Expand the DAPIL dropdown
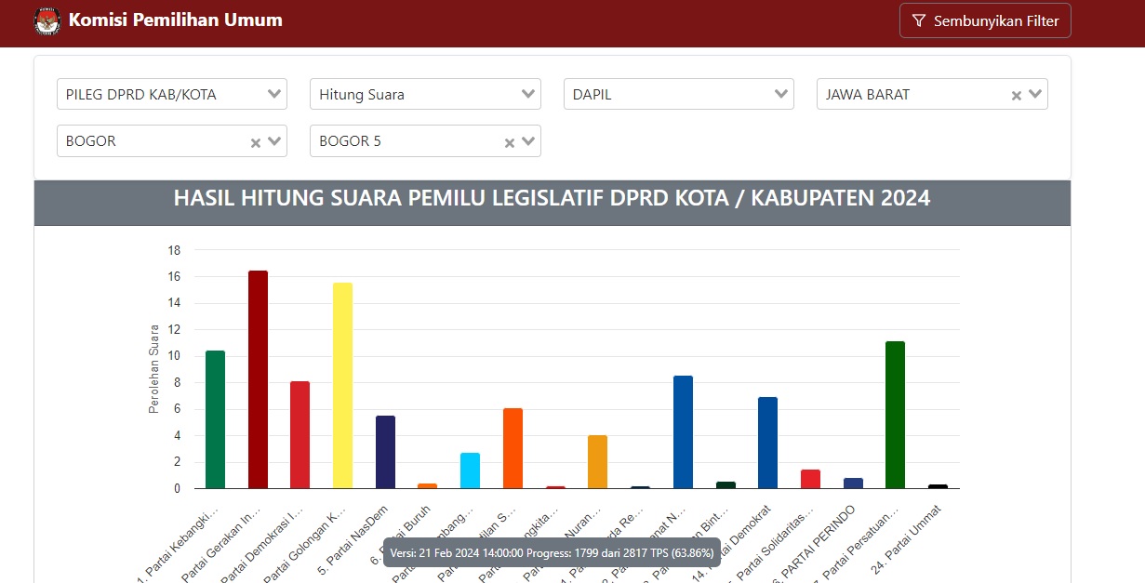This screenshot has width=1145, height=583. coord(679,94)
